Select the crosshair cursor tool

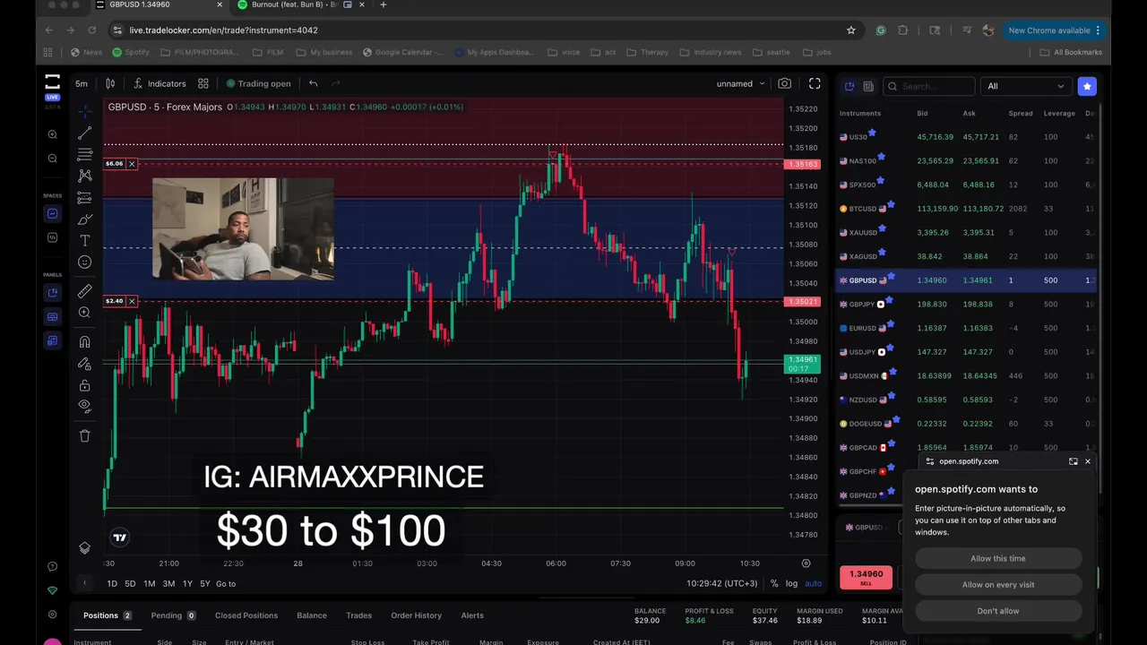[x=84, y=111]
